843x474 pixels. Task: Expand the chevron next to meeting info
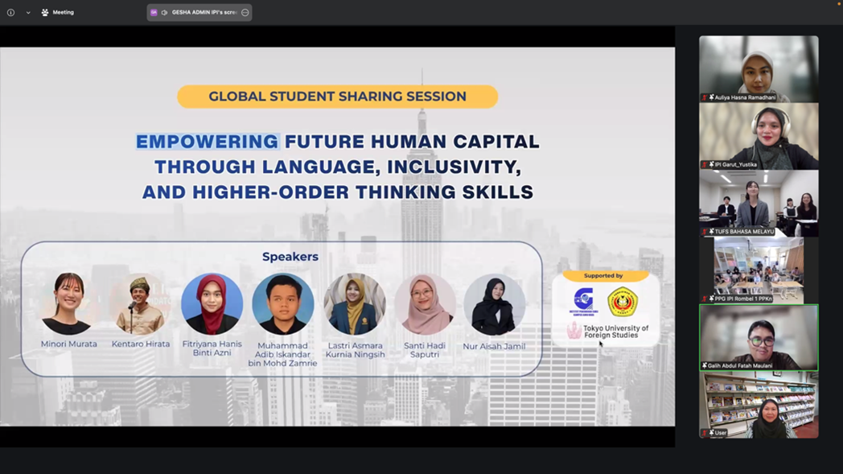[x=28, y=13]
